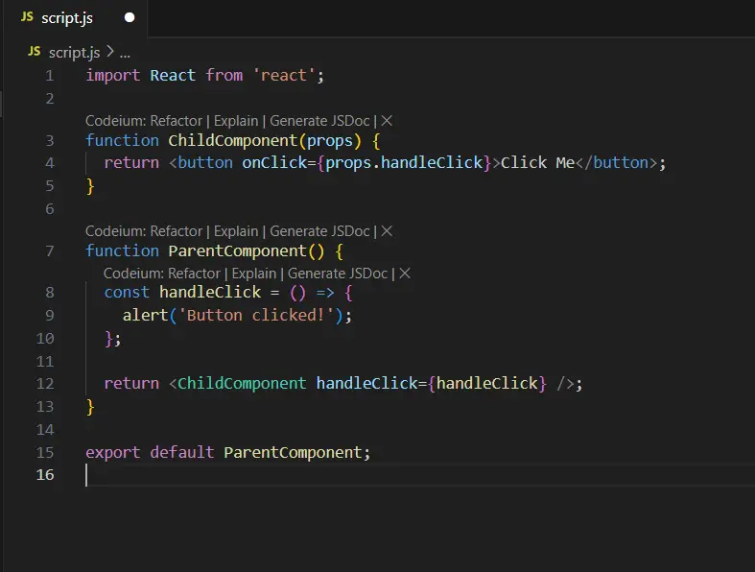This screenshot has width=755, height=572.
Task: Click 'React' identifier on line 1
Action: pyautogui.click(x=173, y=76)
